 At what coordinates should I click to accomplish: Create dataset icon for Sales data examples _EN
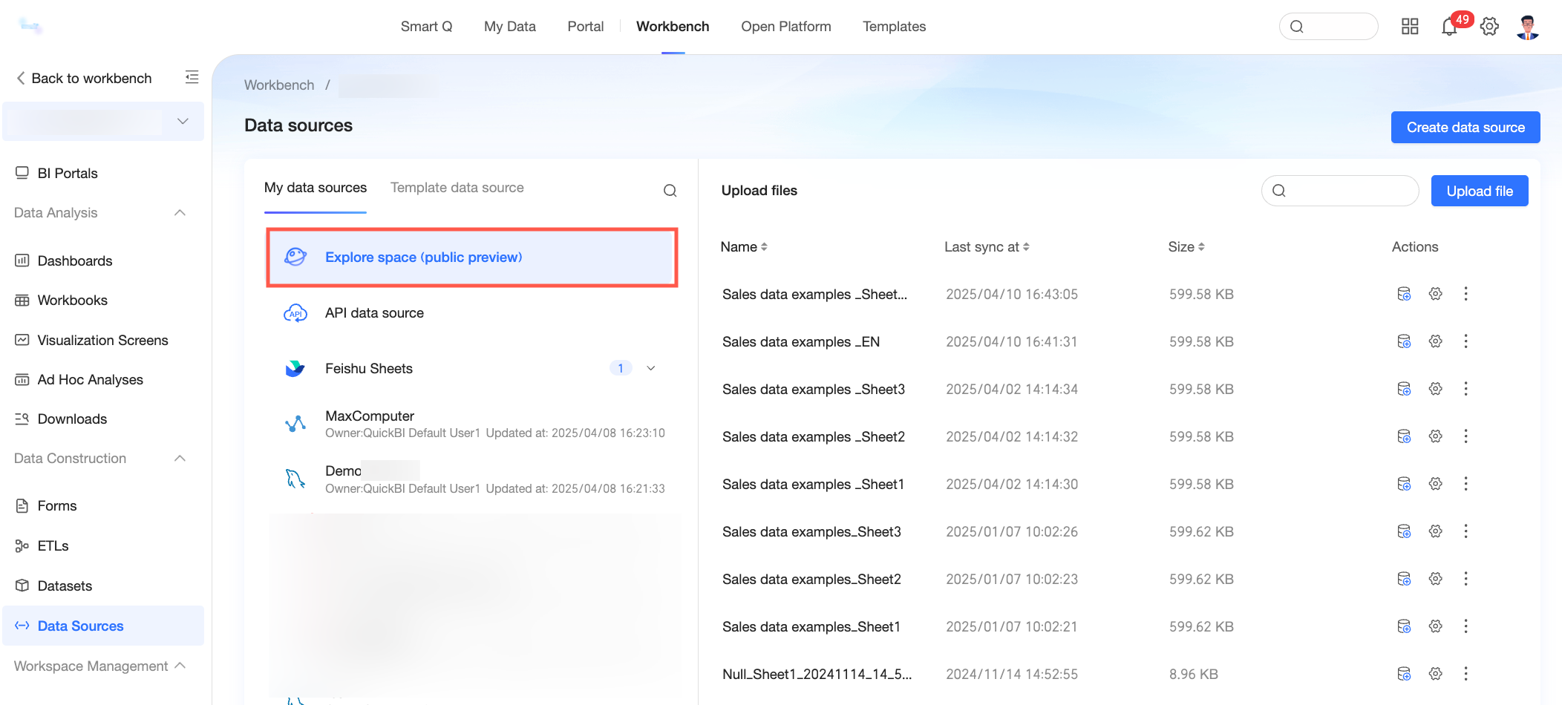tap(1404, 341)
